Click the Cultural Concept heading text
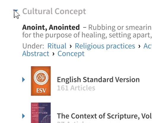 pos(54,12)
